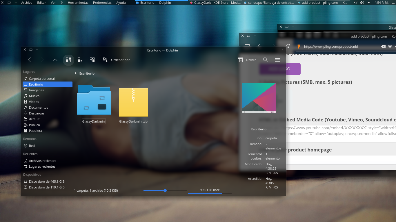Switch Dolphin to details tree view

pos(92,60)
